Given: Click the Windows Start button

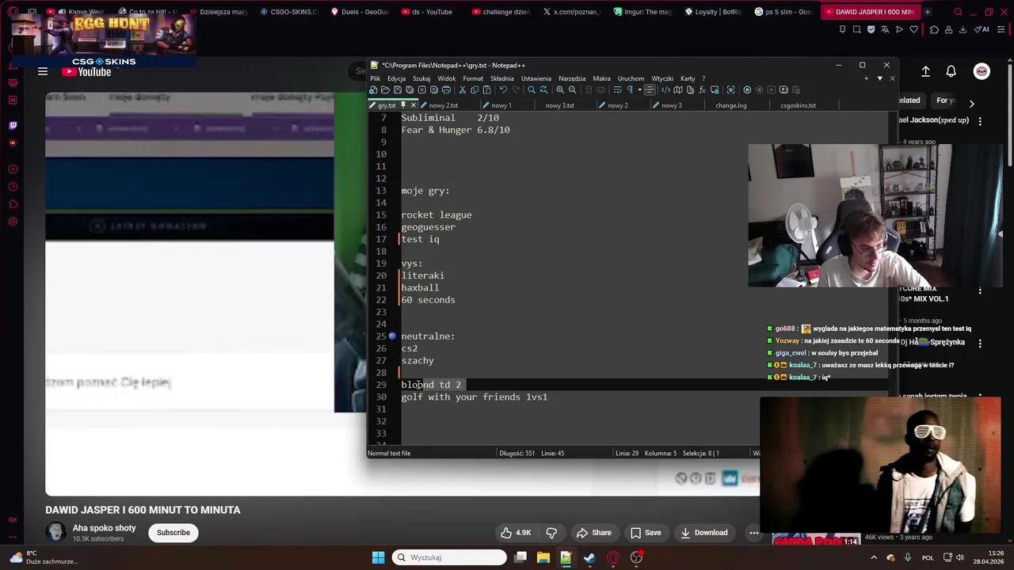Looking at the screenshot, I should coord(378,557).
